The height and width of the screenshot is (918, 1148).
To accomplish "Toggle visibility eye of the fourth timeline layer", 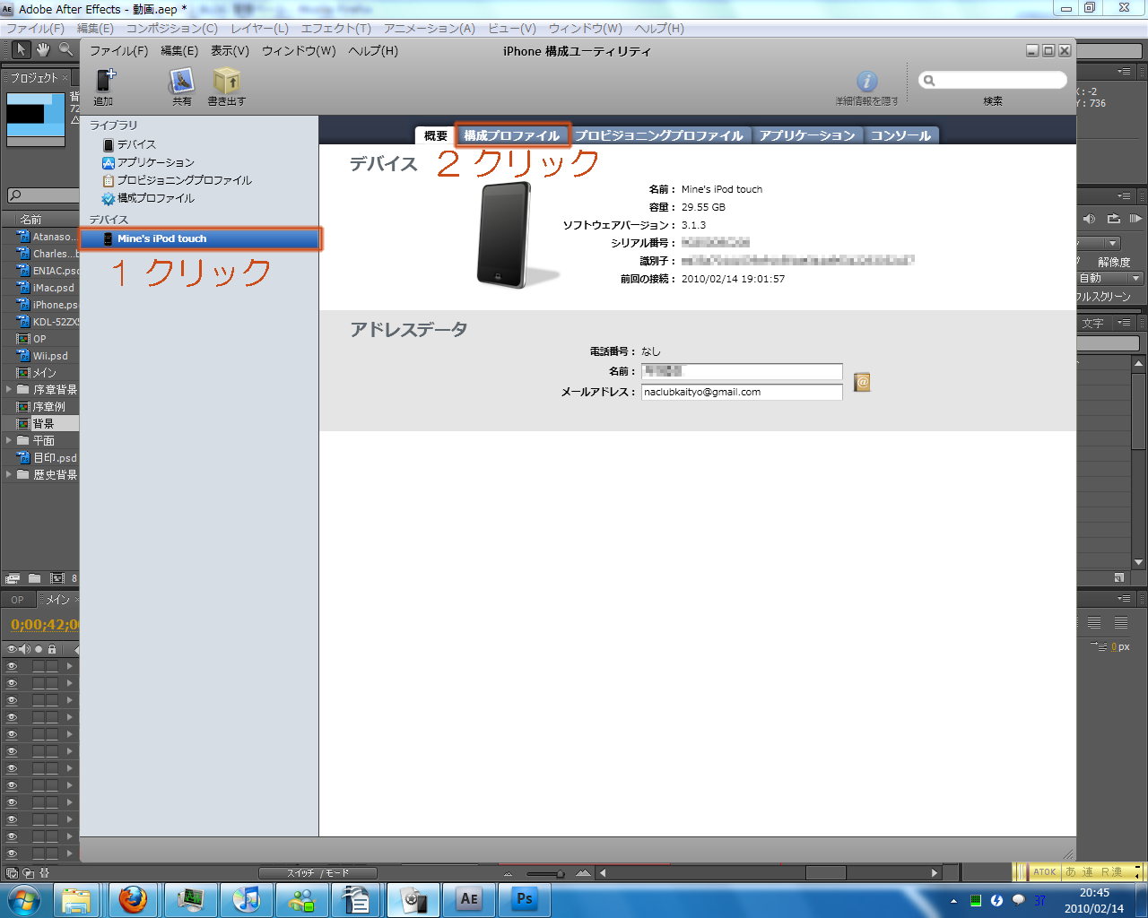I will [x=13, y=717].
